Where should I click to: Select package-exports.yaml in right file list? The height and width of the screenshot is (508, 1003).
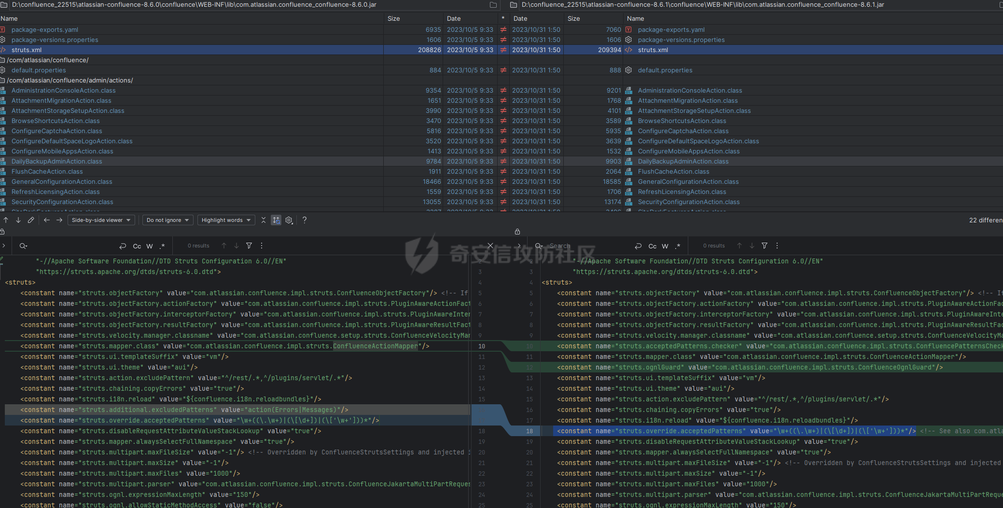click(671, 29)
